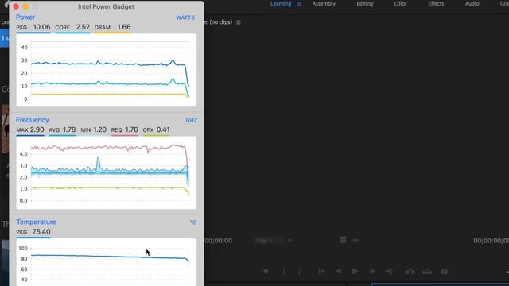This screenshot has height=286, width=509.
Task: Click the Frequency section heading
Action: tap(32, 120)
